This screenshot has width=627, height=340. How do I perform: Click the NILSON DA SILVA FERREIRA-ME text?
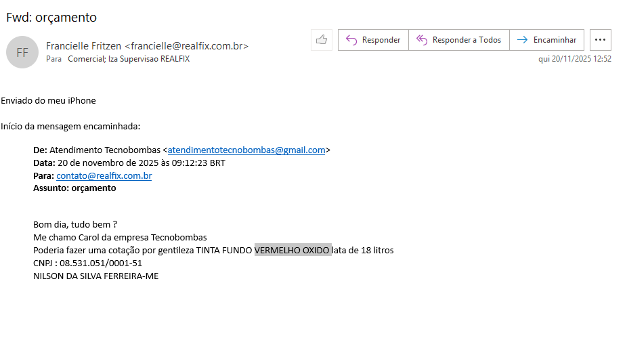point(95,276)
